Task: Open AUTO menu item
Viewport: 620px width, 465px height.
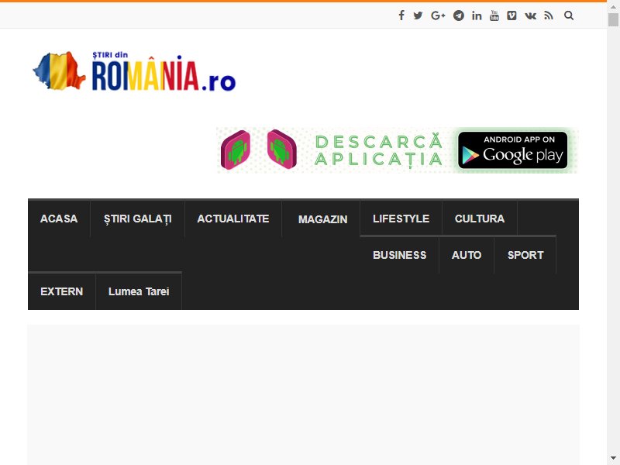Action: [x=467, y=255]
